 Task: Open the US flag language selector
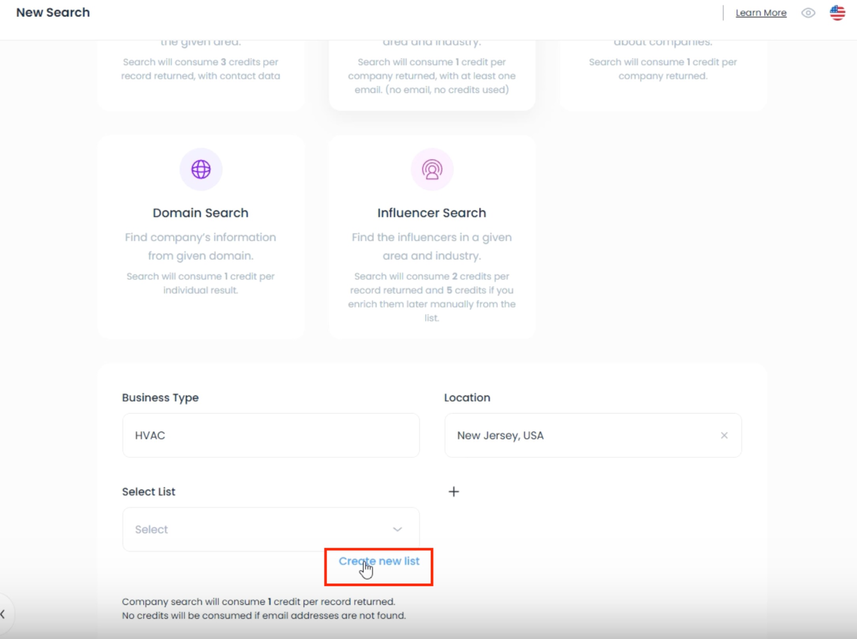[837, 13]
